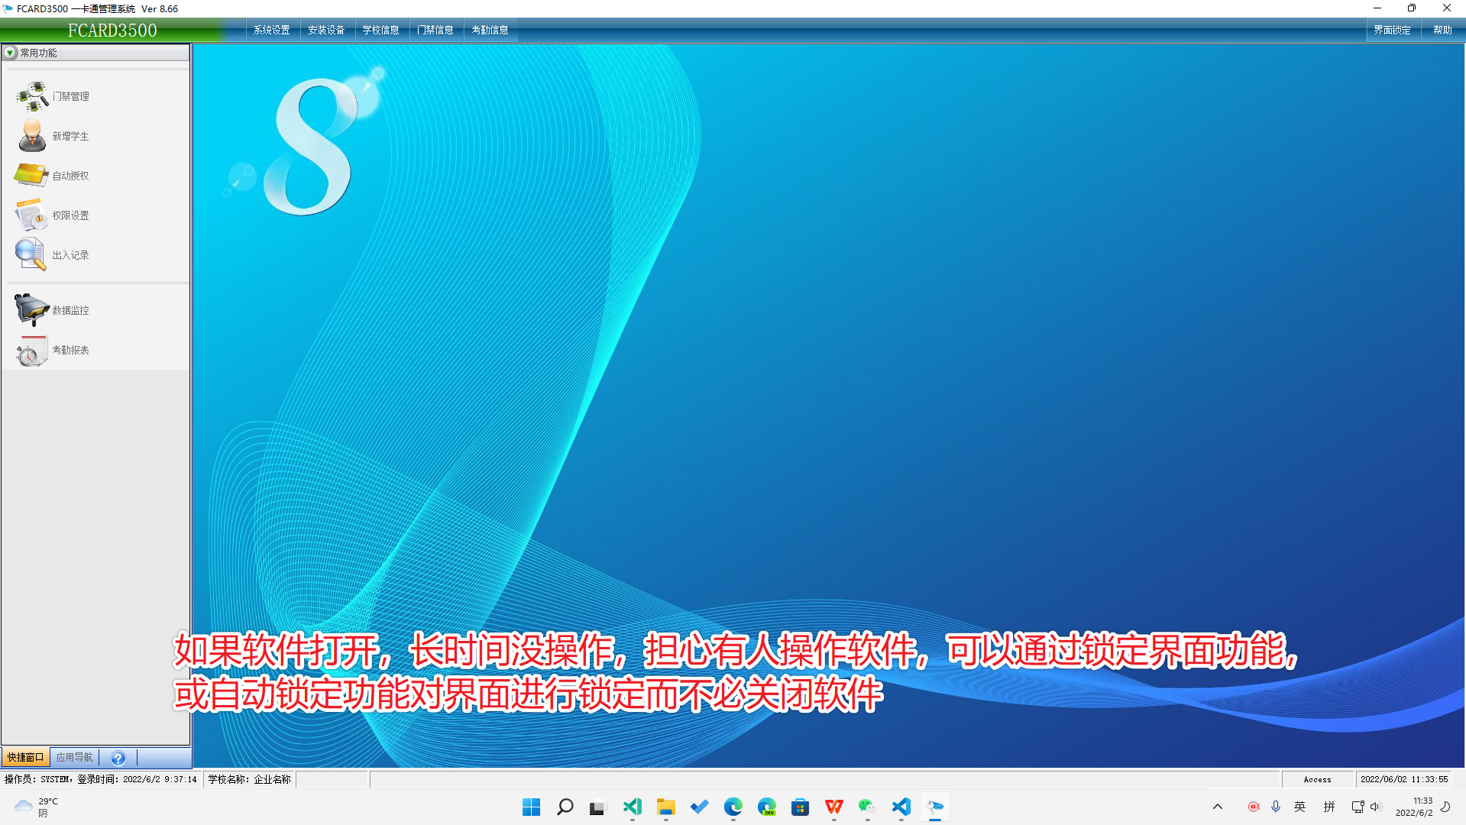This screenshot has width=1466, height=825.
Task: Click the 2022/06/02 status bar datetime
Action: (1404, 779)
